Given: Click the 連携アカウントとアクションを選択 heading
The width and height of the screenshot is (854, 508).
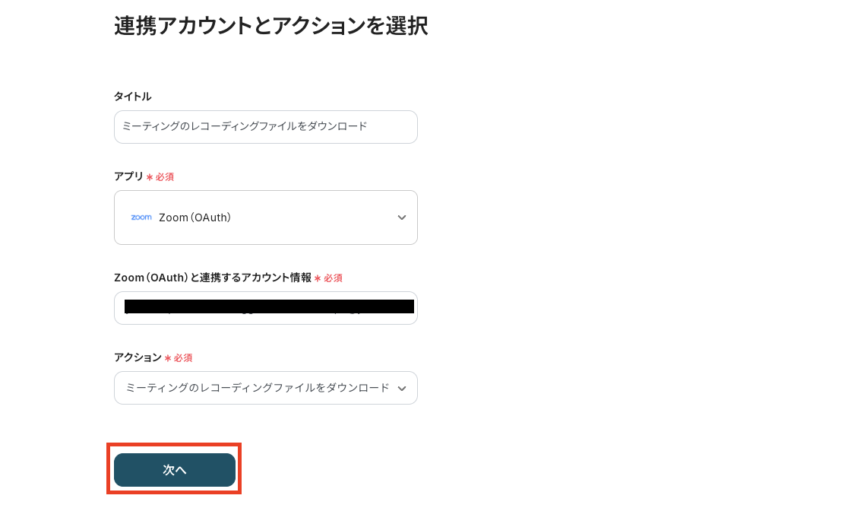Looking at the screenshot, I should pyautogui.click(x=270, y=26).
